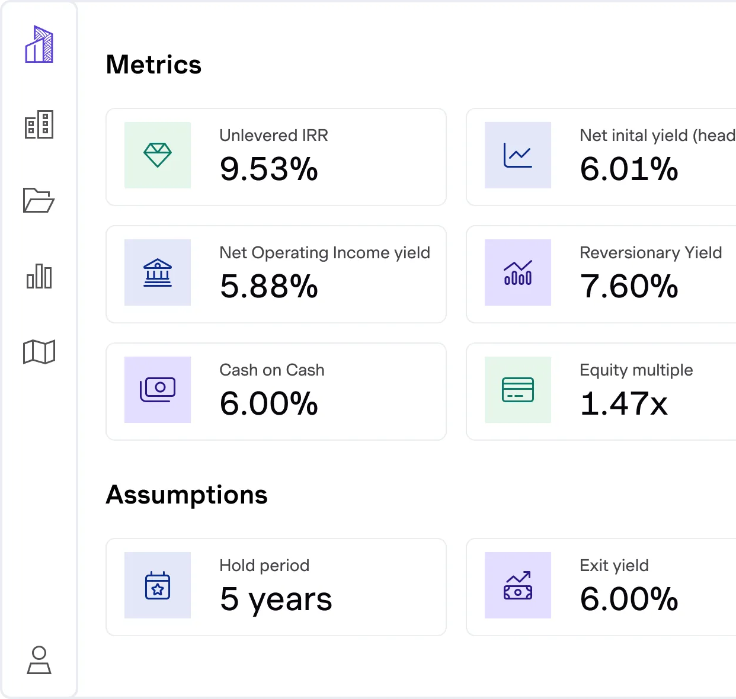The image size is (736, 699).
Task: Click the purple building logo icon
Action: pyautogui.click(x=39, y=44)
